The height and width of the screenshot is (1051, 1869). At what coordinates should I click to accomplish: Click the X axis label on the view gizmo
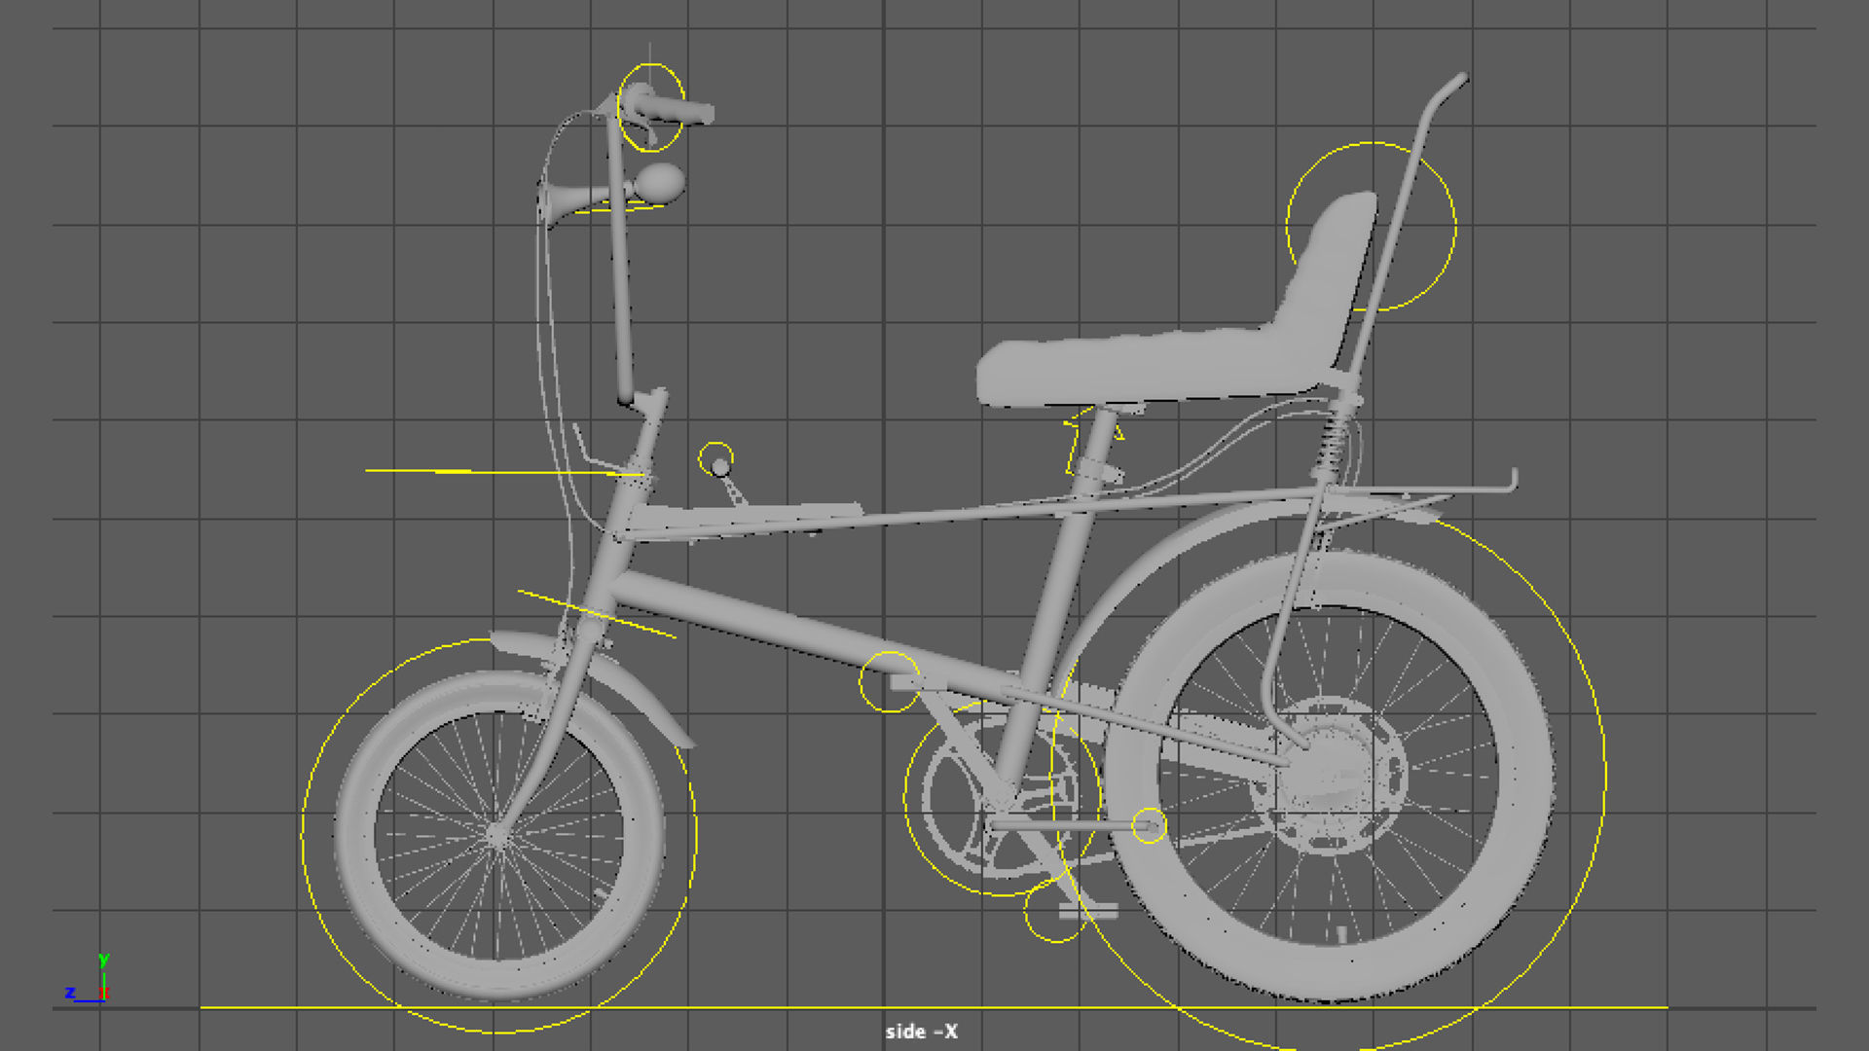(x=105, y=994)
